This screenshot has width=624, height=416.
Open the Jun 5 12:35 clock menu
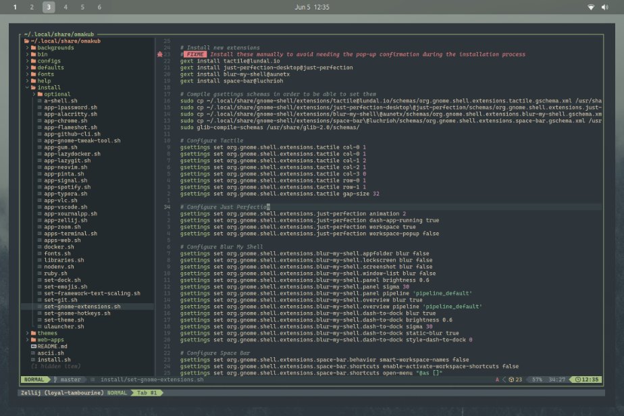pyautogui.click(x=312, y=7)
